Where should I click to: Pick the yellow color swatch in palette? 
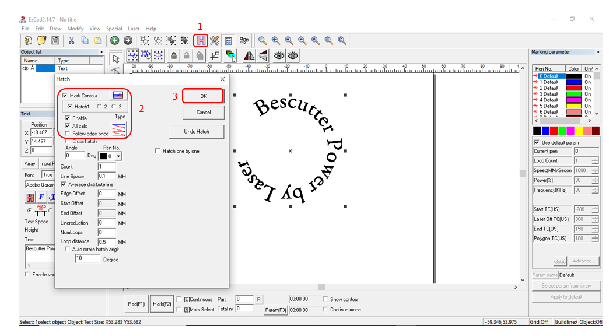(579, 131)
